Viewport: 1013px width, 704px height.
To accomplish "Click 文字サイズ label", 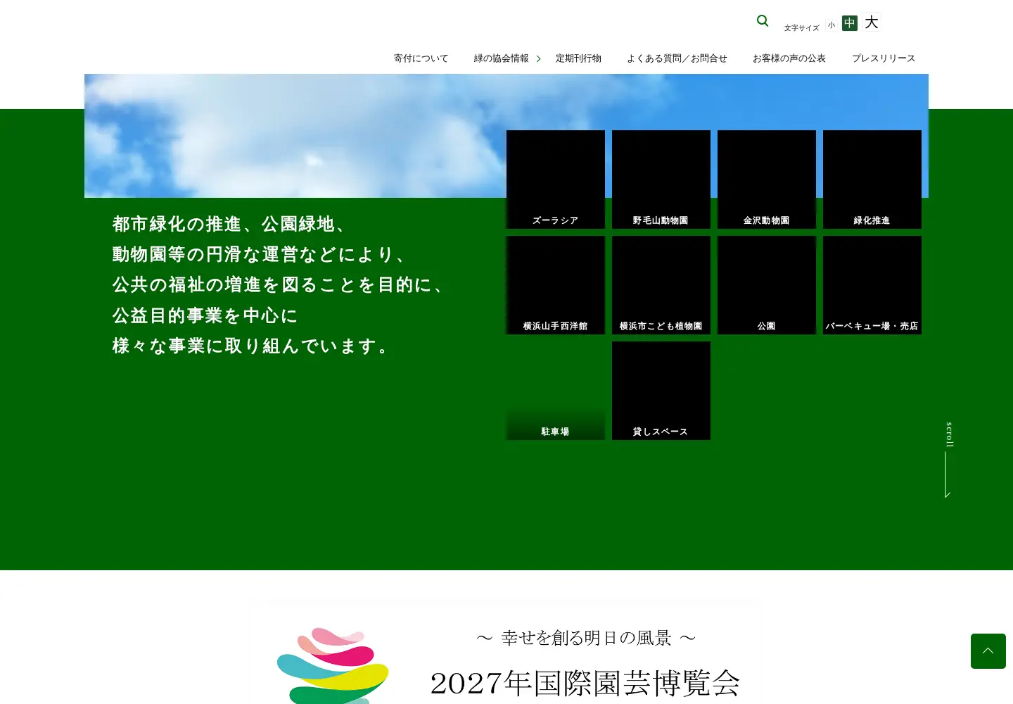I will click(x=802, y=28).
